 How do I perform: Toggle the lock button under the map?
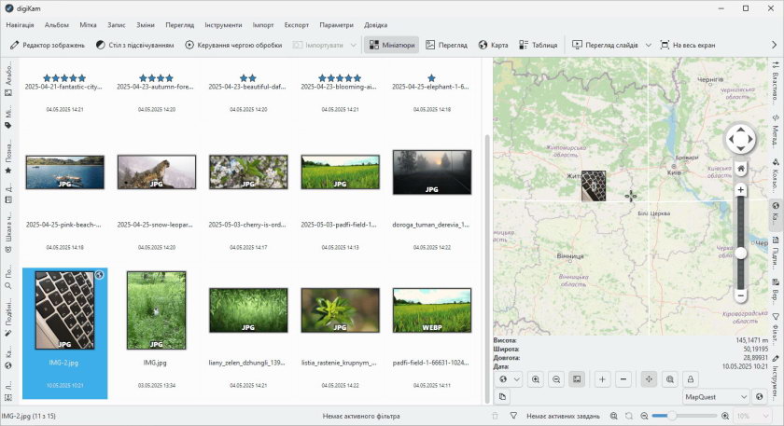coord(690,379)
